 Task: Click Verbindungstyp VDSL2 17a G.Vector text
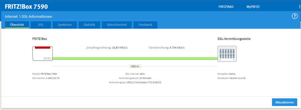click(x=135, y=82)
